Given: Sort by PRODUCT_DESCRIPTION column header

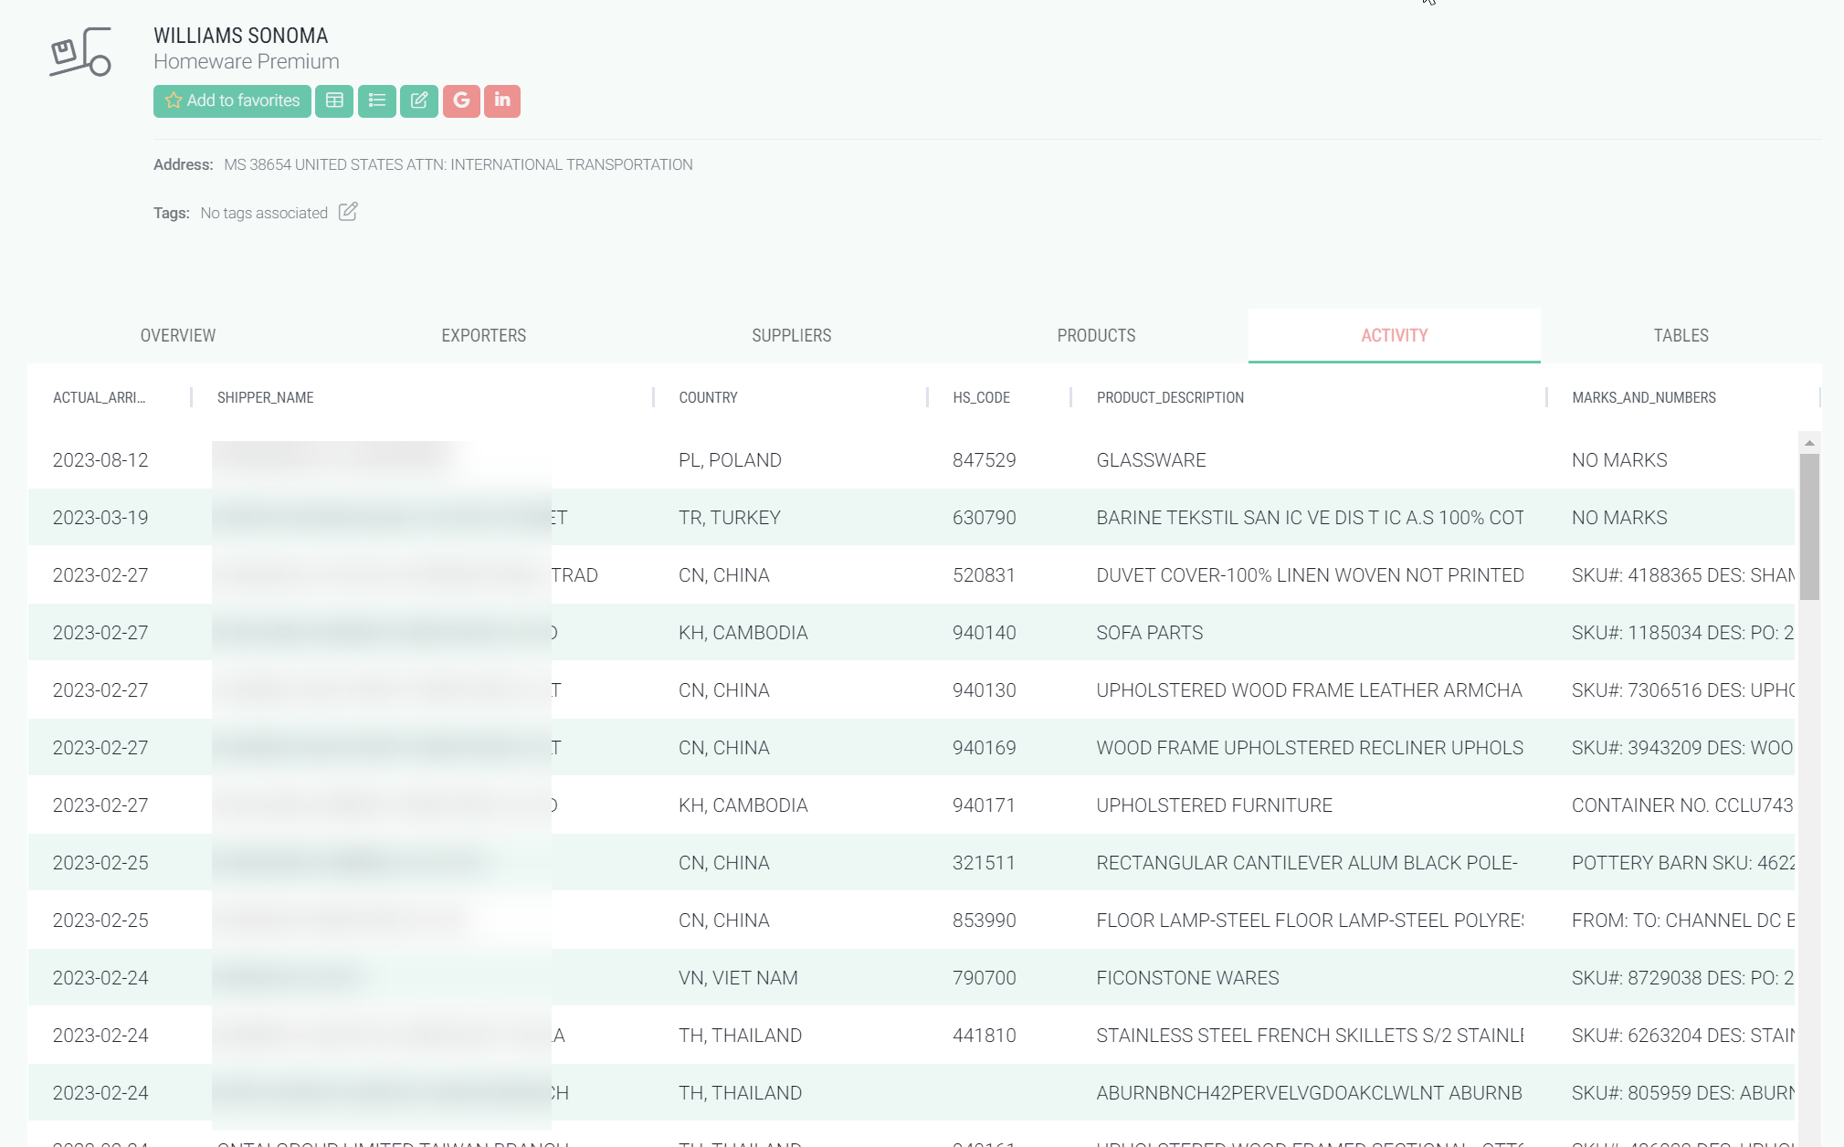Looking at the screenshot, I should (1171, 397).
